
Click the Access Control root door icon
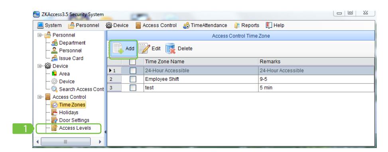coord(48,97)
